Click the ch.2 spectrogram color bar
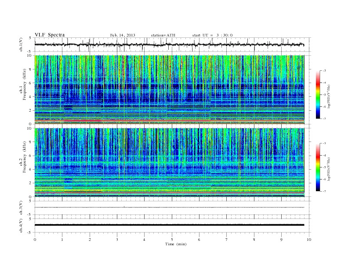Image resolution: width=348 pixels, height=269 pixels. point(318,167)
